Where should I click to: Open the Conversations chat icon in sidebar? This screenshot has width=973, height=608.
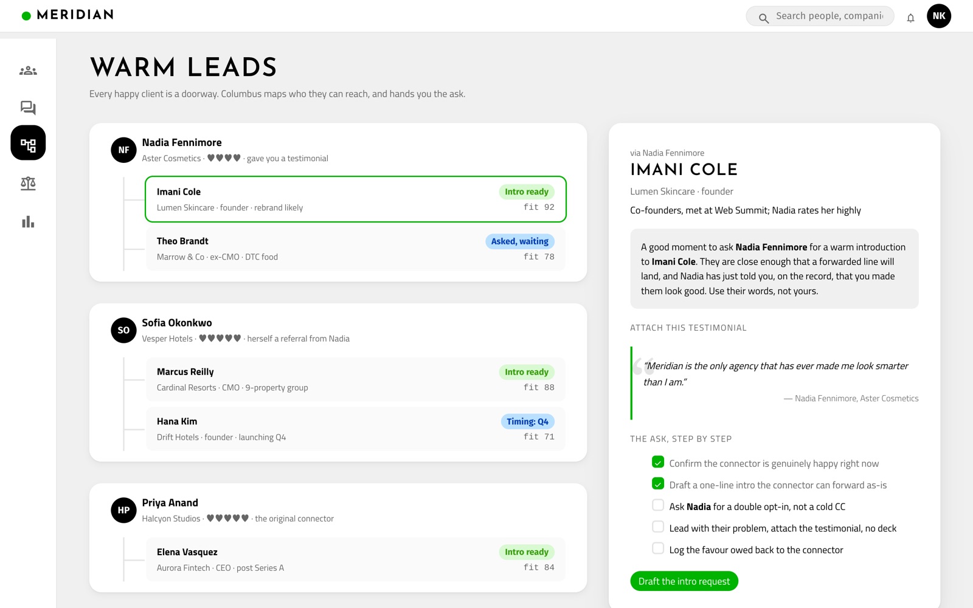(x=28, y=108)
